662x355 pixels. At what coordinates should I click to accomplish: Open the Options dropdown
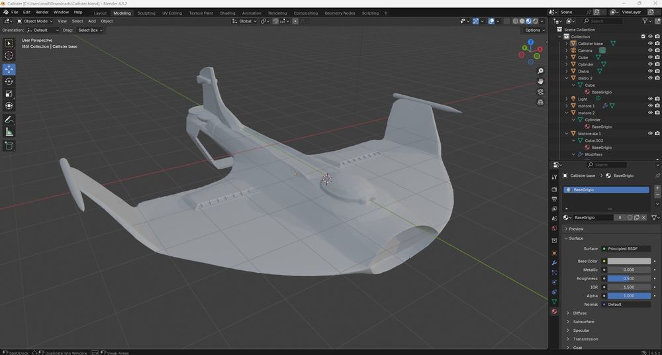click(534, 30)
